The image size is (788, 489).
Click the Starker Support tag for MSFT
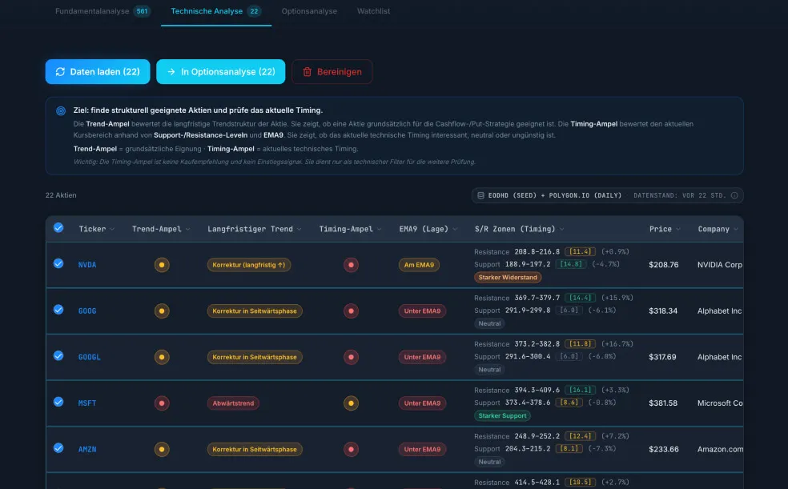point(502,415)
